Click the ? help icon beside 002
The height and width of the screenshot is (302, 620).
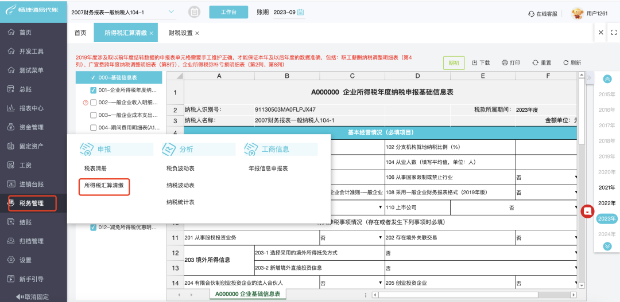85,103
